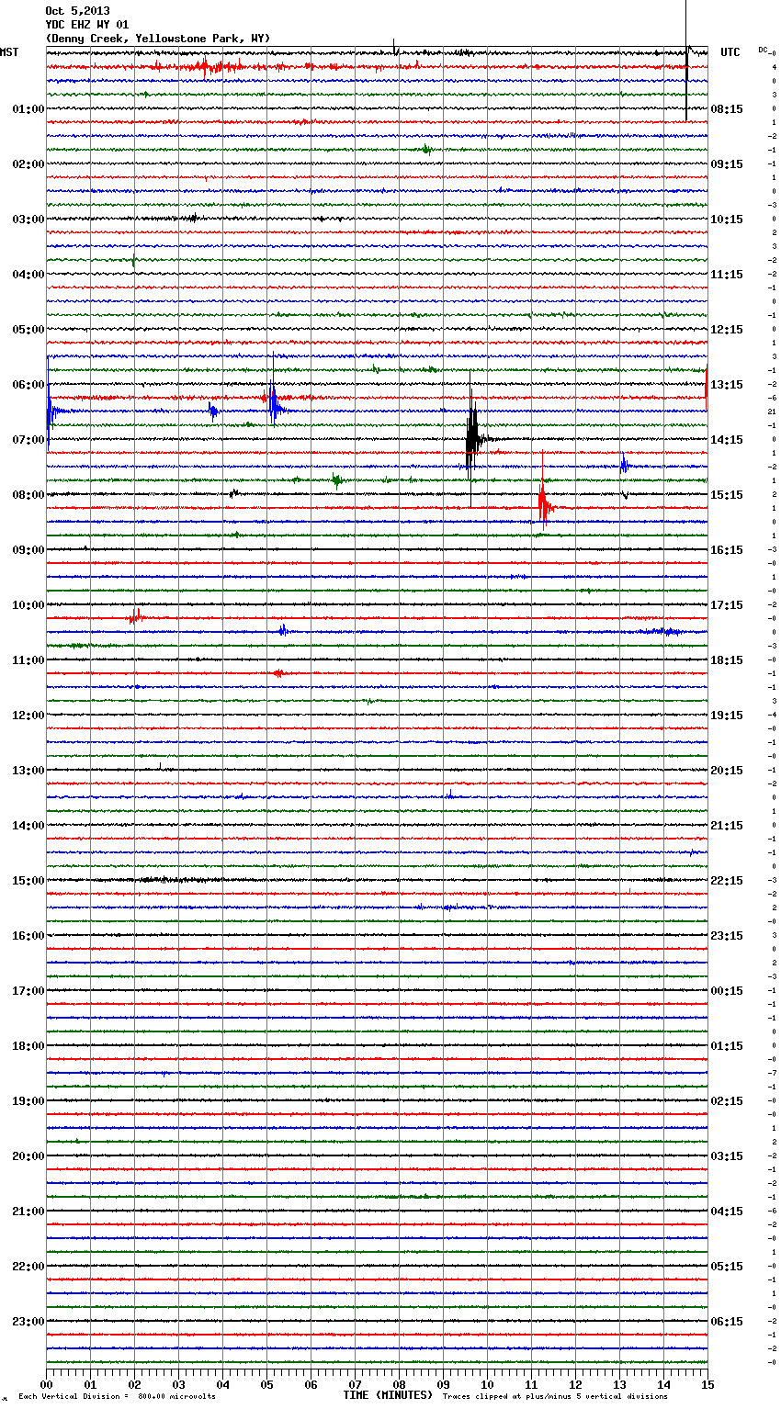Screen dimensions: 781x1409
Task: Click the 20:15 UTC time label
Action: pos(727,771)
